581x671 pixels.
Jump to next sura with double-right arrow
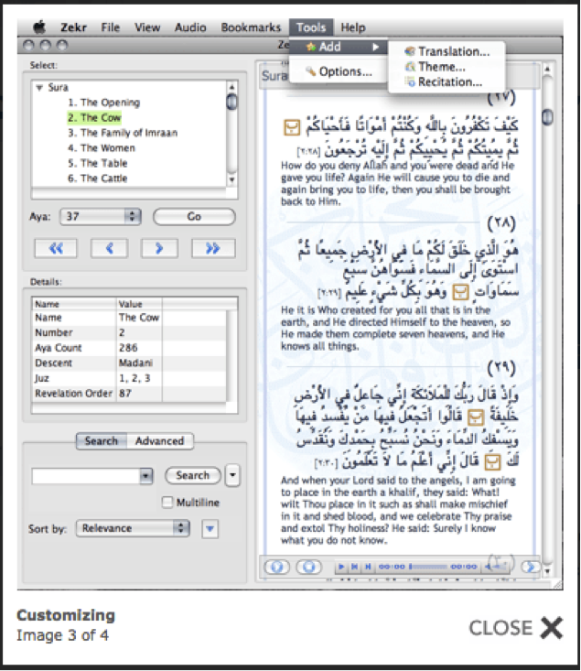[213, 248]
